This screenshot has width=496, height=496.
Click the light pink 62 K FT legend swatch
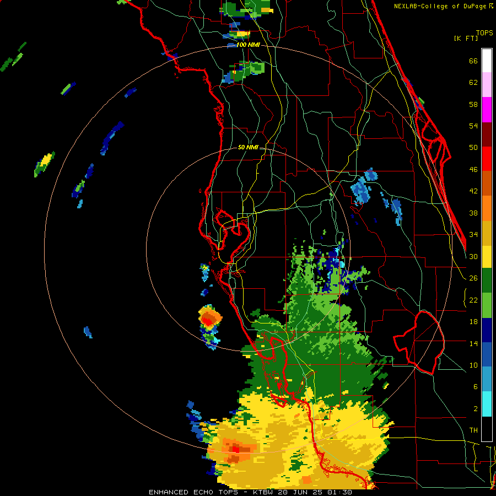[x=487, y=84]
